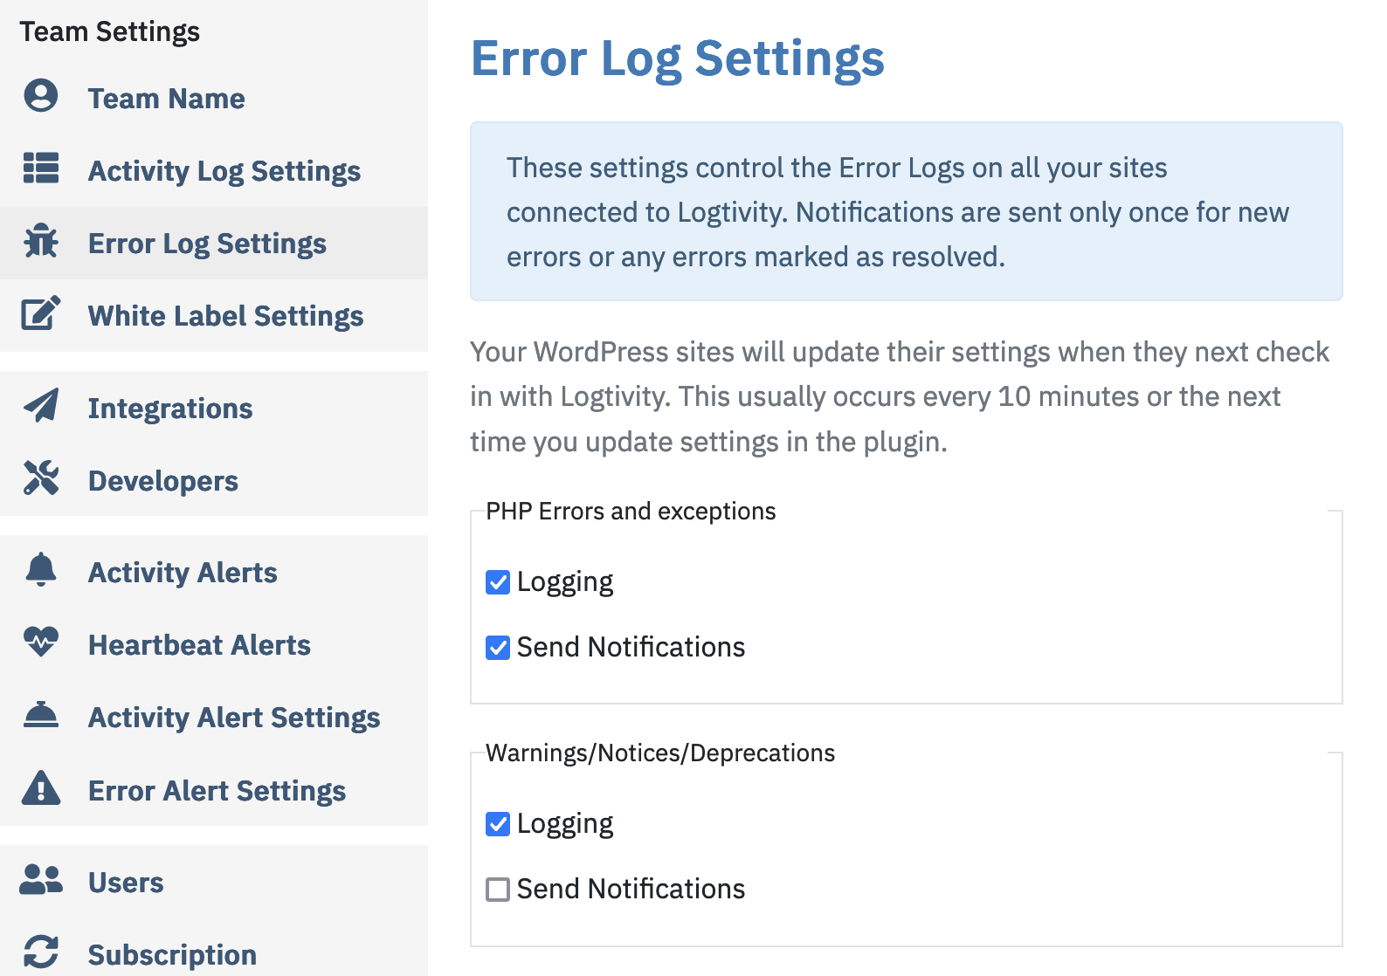Switch to White Label Settings

coord(224,315)
